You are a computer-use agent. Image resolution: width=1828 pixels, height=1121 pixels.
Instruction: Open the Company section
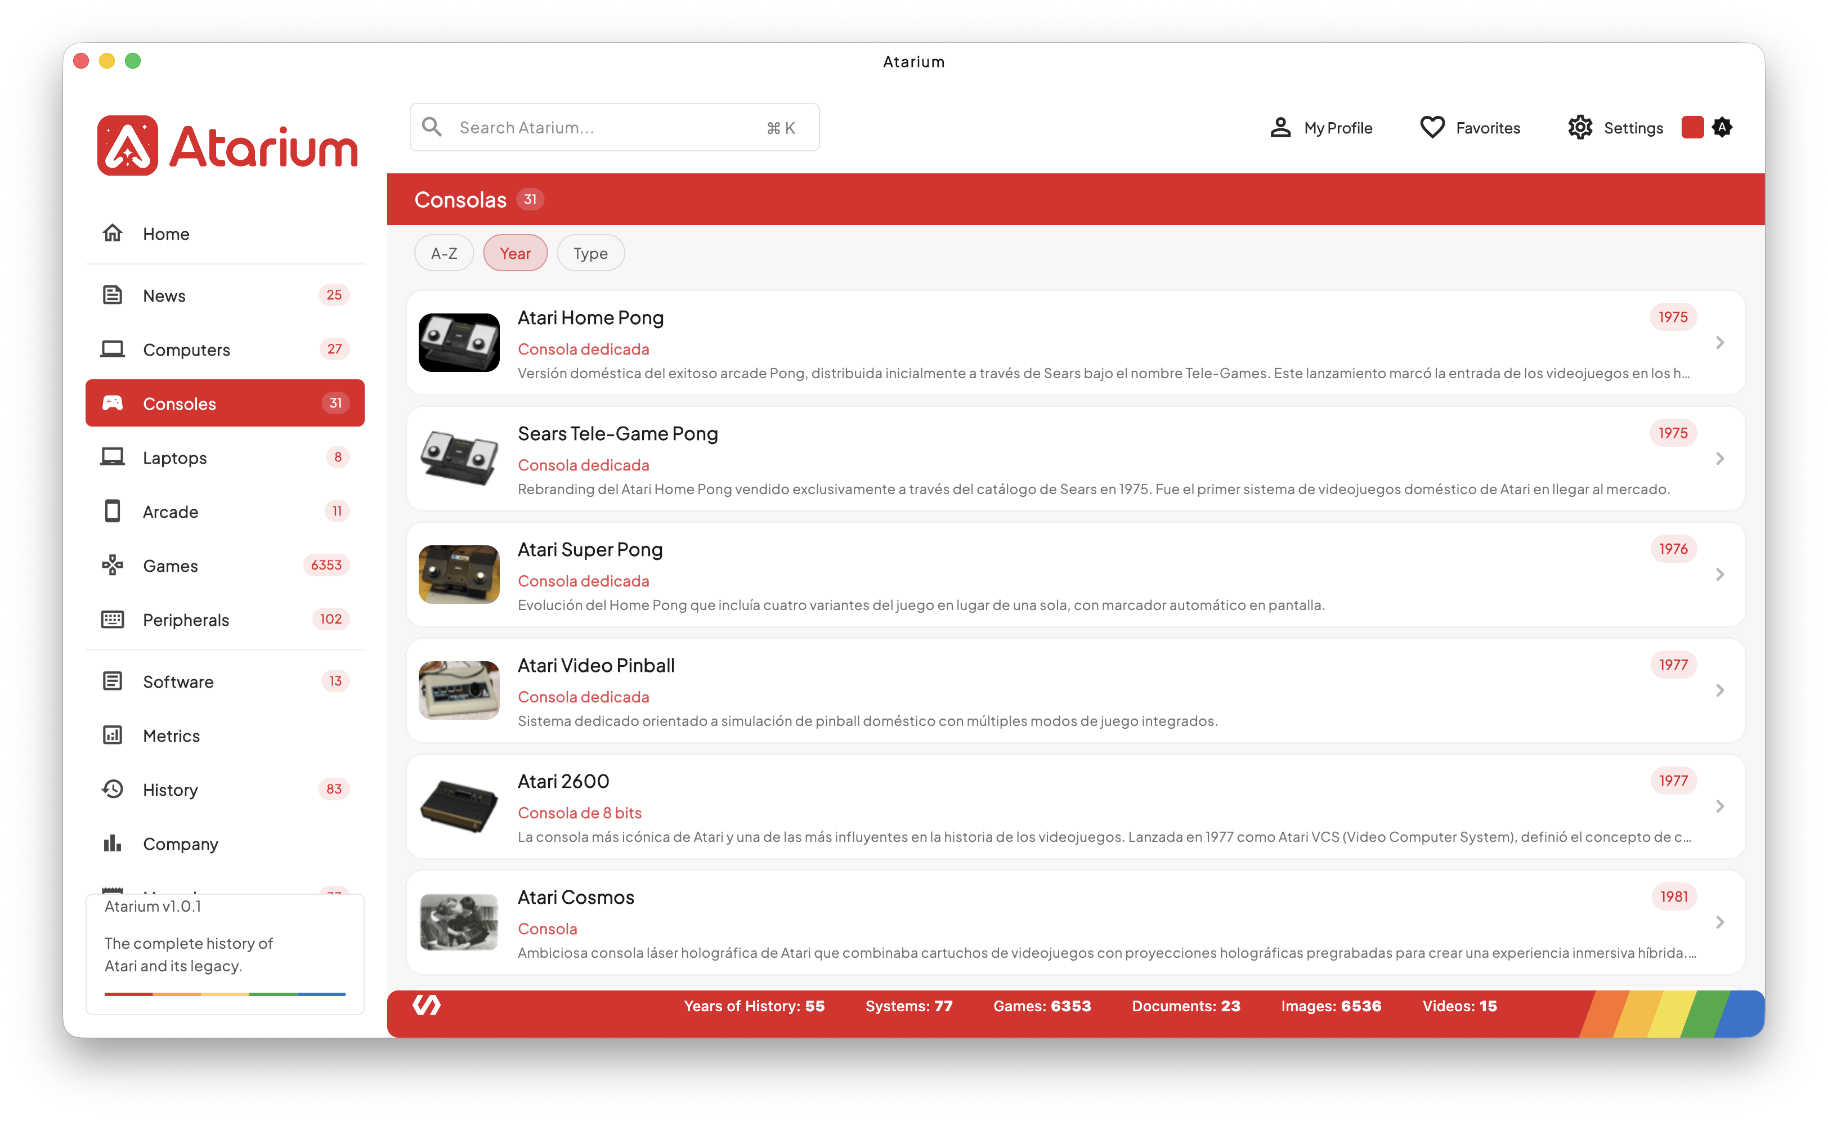[225, 844]
